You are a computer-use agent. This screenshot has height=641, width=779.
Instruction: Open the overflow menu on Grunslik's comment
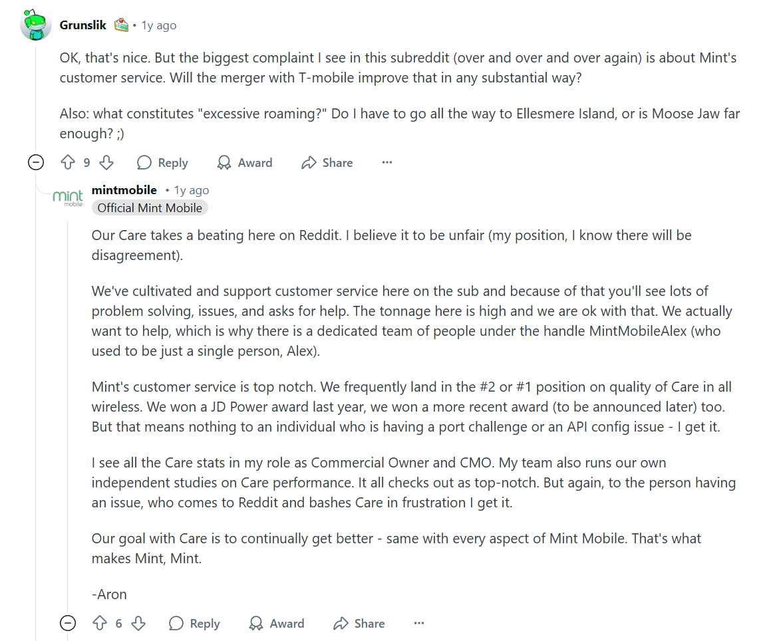(387, 162)
